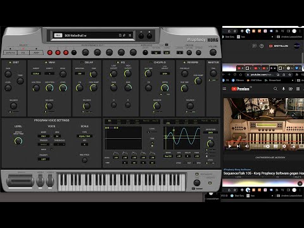Image resolution: width=304 pixels, height=228 pixels.
Task: Toggle the EQ effect power
Action: pos(118,63)
